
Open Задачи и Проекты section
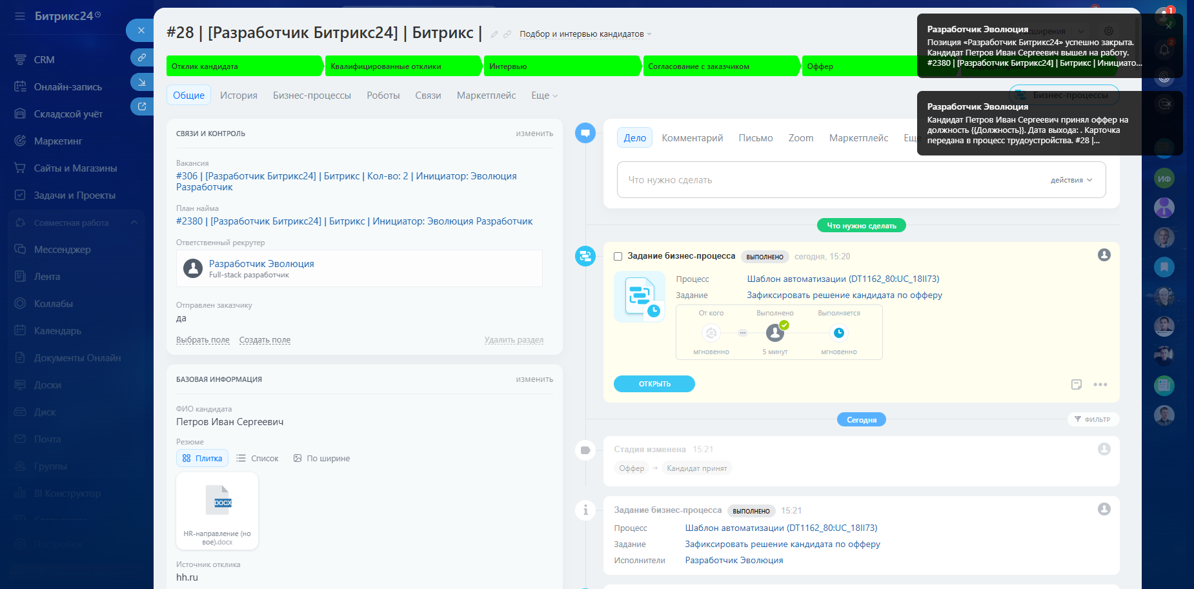pos(74,195)
